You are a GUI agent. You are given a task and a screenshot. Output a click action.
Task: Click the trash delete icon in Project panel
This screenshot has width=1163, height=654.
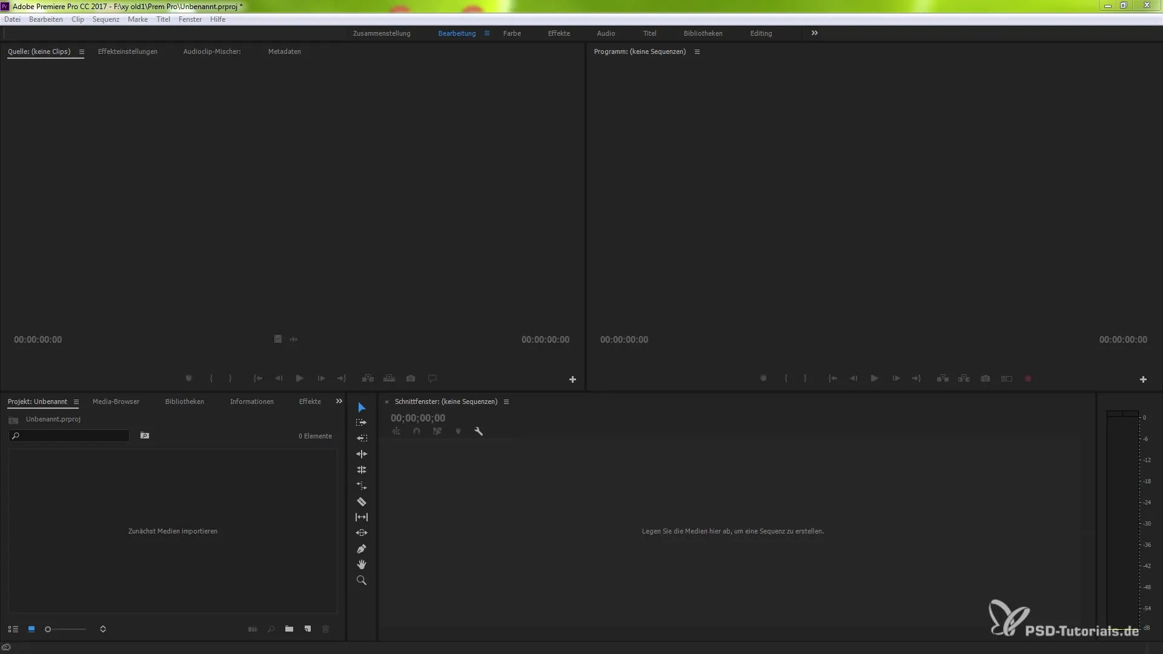[326, 629]
